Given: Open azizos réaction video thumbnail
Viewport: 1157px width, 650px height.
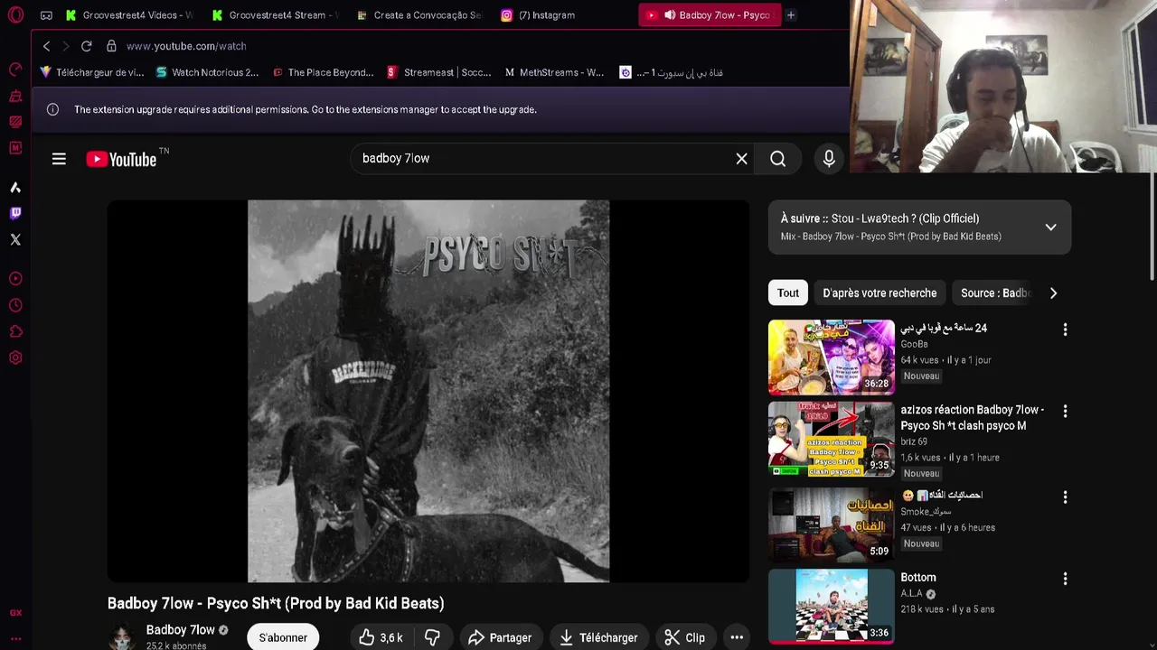Looking at the screenshot, I should (832, 439).
